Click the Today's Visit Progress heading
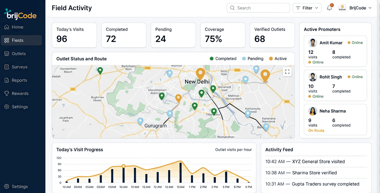 80,150
